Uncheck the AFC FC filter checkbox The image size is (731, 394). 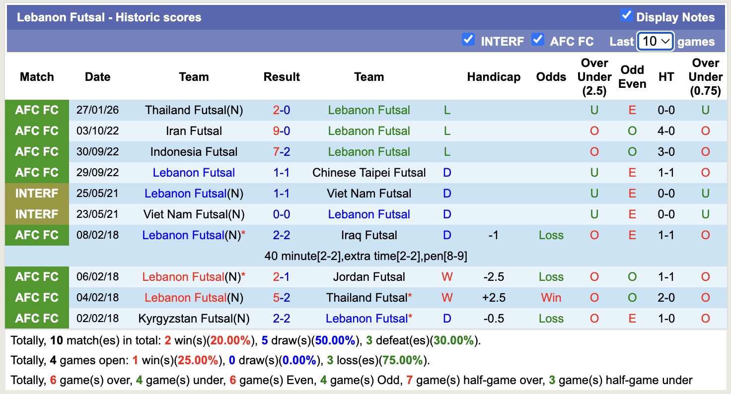click(538, 40)
